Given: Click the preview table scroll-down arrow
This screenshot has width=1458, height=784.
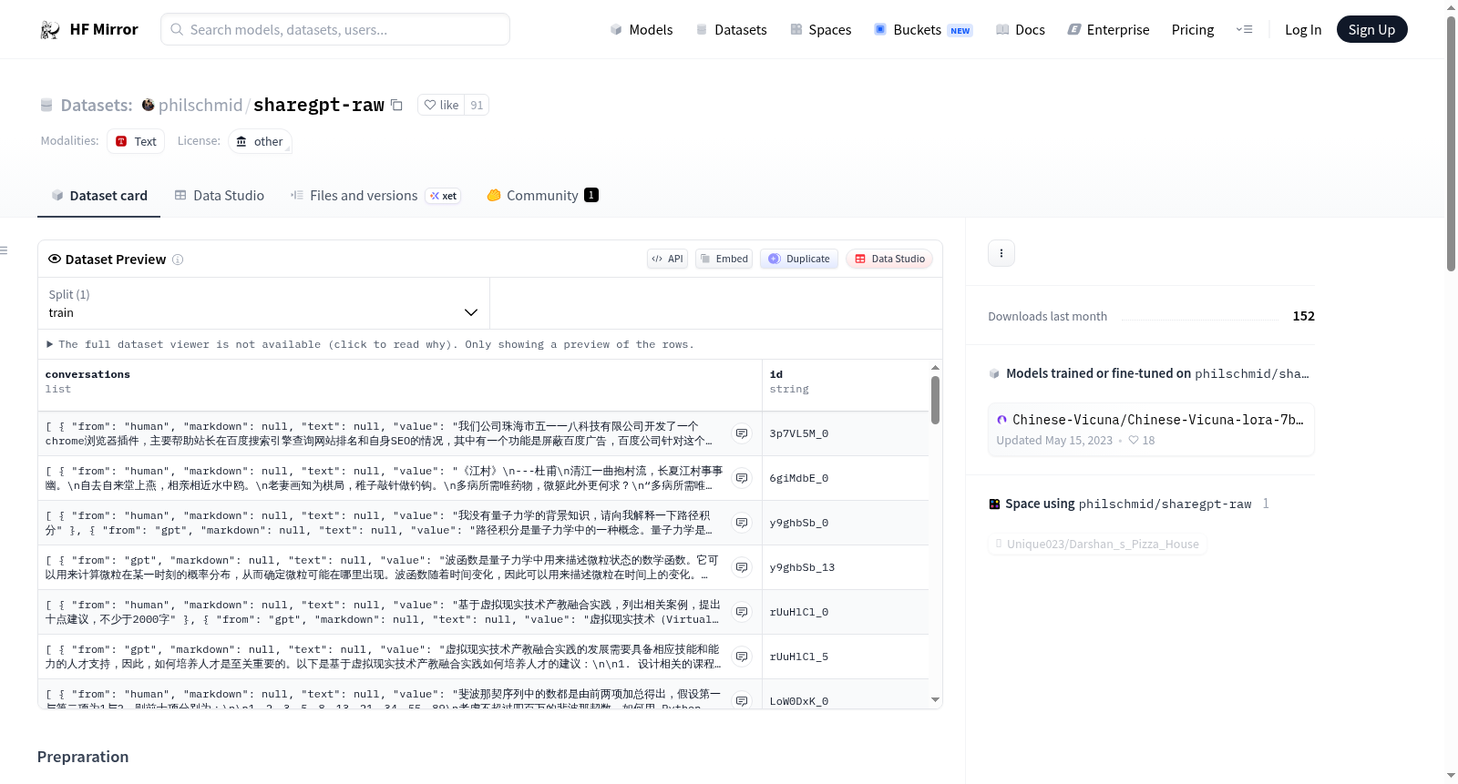Looking at the screenshot, I should [935, 699].
